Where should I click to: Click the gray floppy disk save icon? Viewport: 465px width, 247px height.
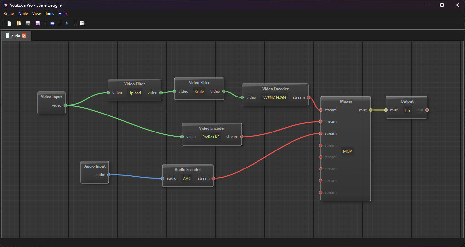[x=28, y=23]
